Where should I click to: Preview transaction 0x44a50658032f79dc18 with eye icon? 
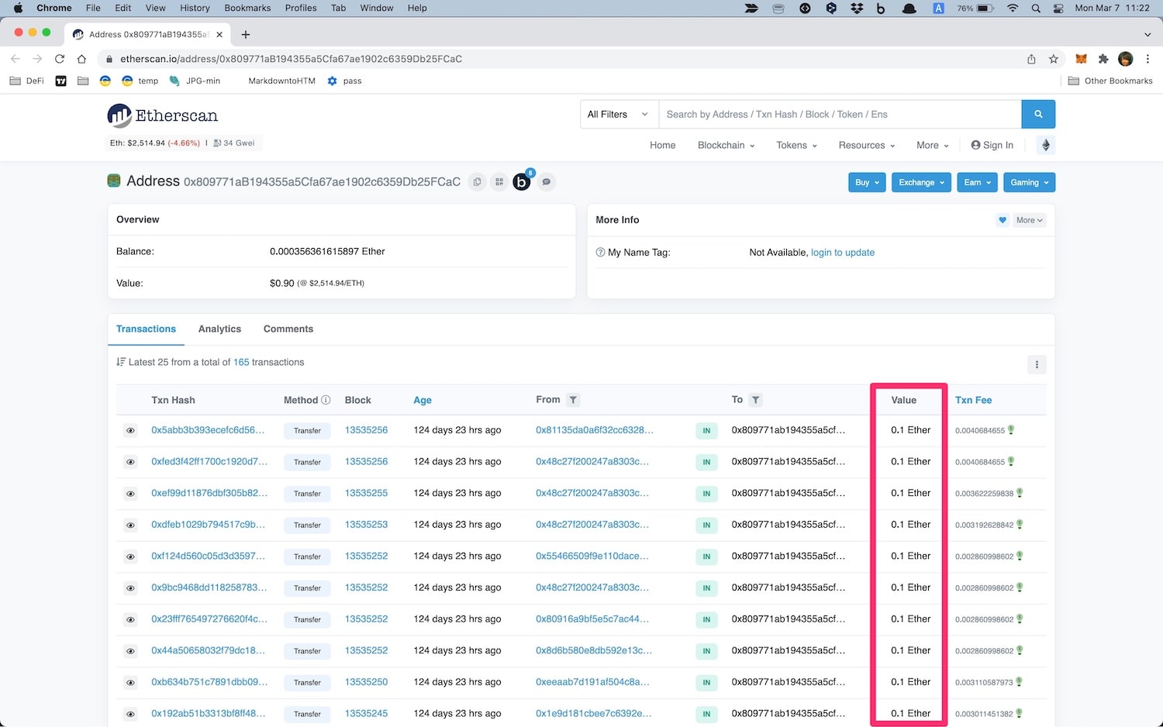pos(130,651)
